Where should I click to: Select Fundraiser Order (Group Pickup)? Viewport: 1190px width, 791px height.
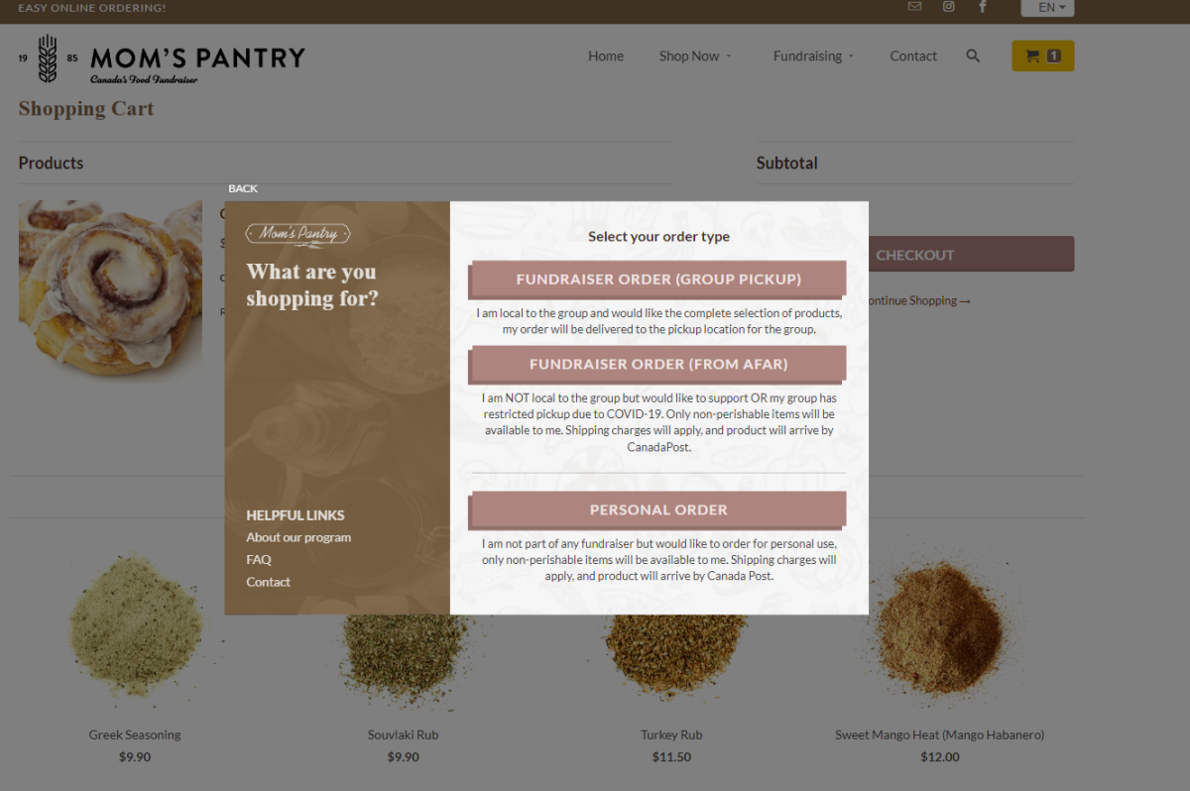[x=657, y=280]
